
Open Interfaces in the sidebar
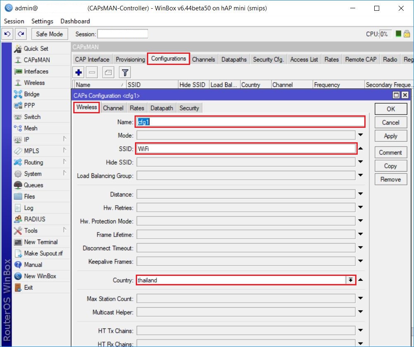click(36, 71)
